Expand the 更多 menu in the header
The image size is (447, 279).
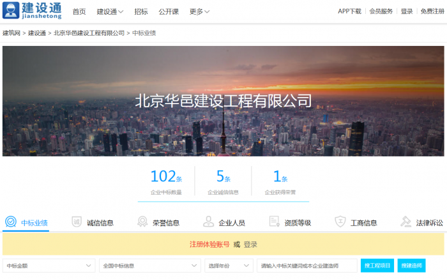click(x=199, y=11)
